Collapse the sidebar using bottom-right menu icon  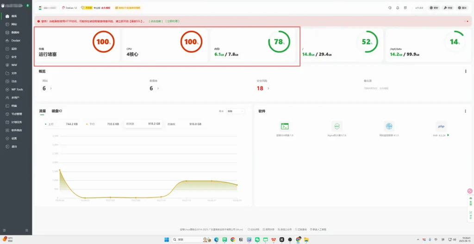click(26, 231)
